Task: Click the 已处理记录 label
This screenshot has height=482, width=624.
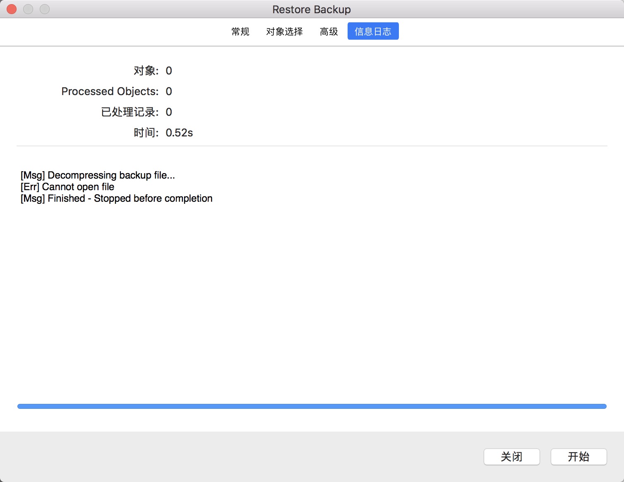Action: coord(130,112)
